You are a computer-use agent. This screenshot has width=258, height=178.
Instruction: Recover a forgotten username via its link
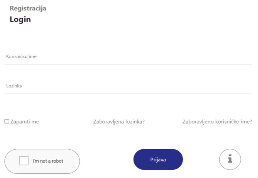pos(217,122)
